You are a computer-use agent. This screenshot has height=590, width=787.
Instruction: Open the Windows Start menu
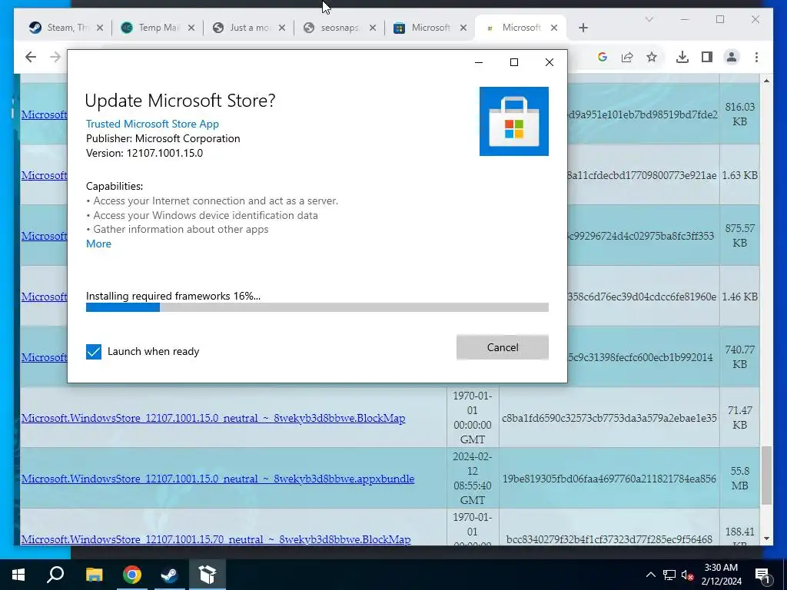(x=18, y=575)
